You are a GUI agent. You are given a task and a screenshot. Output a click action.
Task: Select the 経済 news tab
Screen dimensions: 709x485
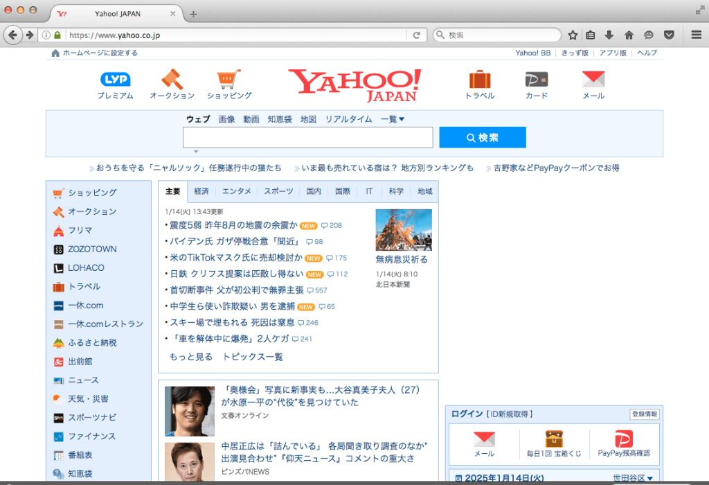[x=201, y=191]
